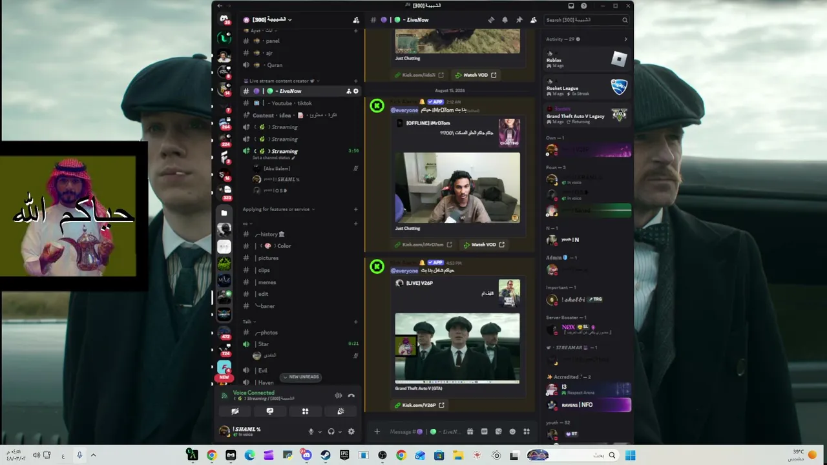This screenshot has width=827, height=465.
Task: Open headphone output device options arrow
Action: (339, 432)
